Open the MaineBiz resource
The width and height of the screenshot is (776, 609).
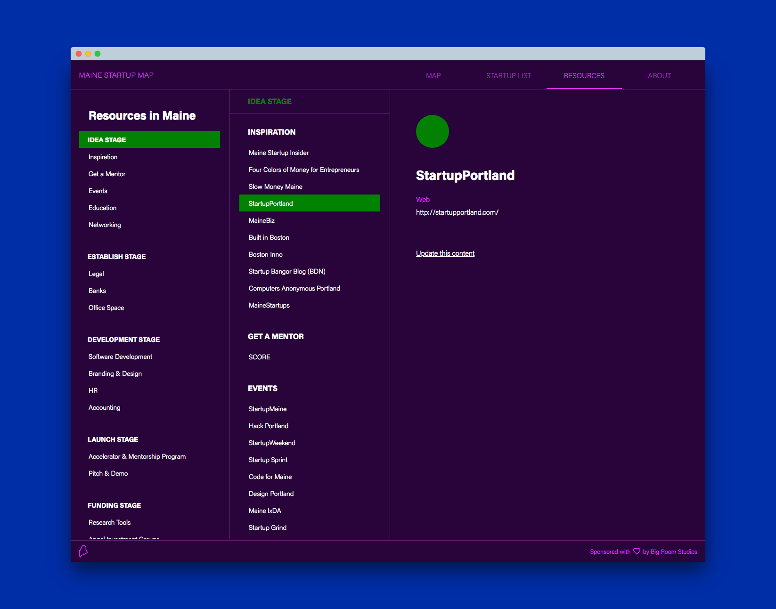click(261, 220)
